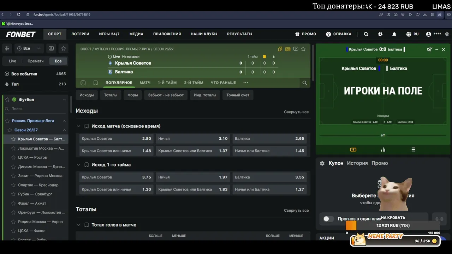Select the field view icon under match tracker
Viewport: 452px width, 254px height.
point(353,150)
